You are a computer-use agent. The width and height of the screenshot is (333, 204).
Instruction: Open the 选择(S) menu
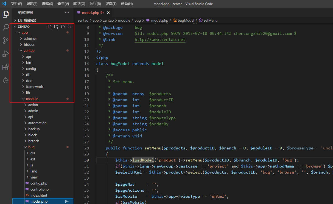48,4
